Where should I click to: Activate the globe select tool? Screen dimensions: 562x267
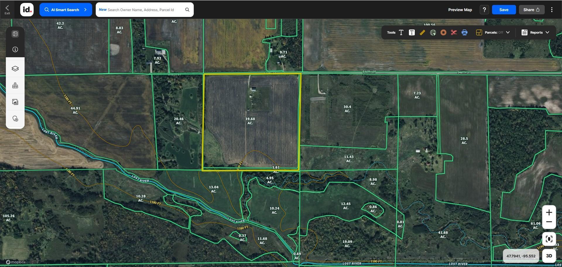click(433, 32)
